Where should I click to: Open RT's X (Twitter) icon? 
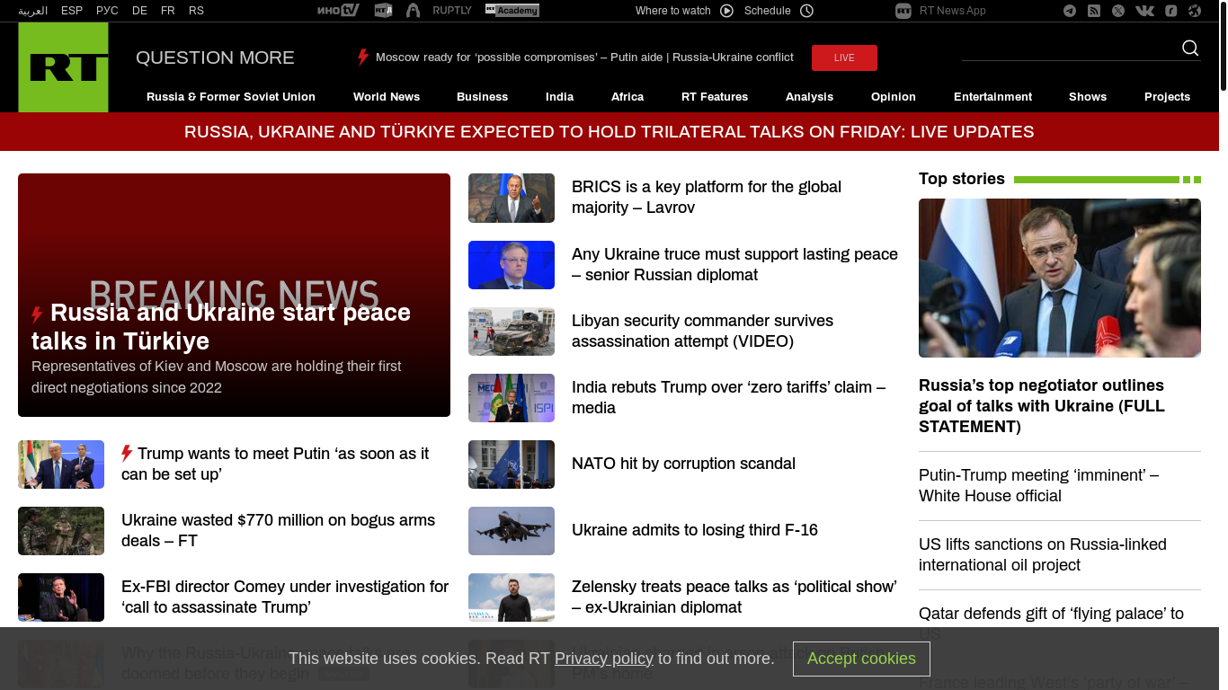click(x=1118, y=11)
